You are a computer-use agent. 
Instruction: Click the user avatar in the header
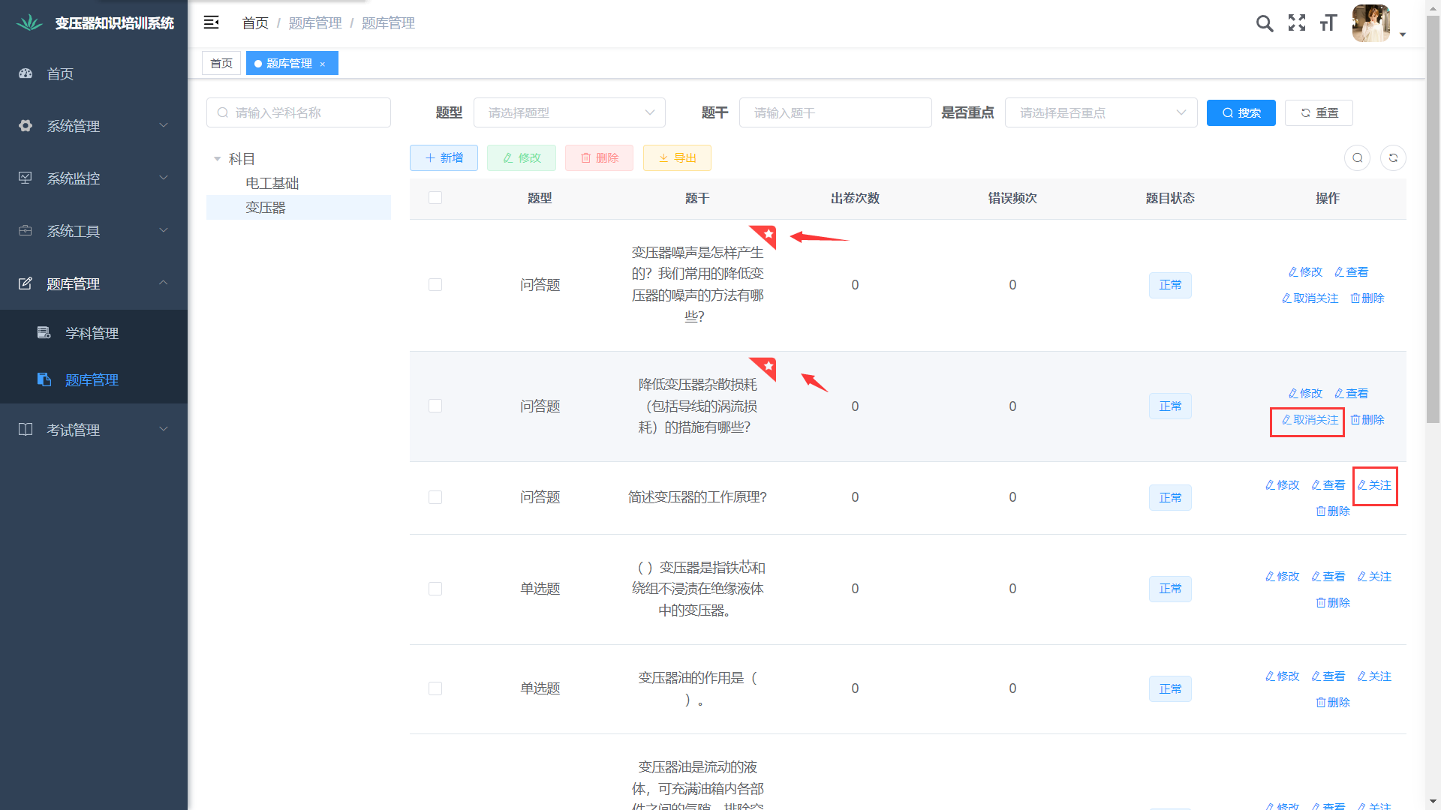point(1370,23)
